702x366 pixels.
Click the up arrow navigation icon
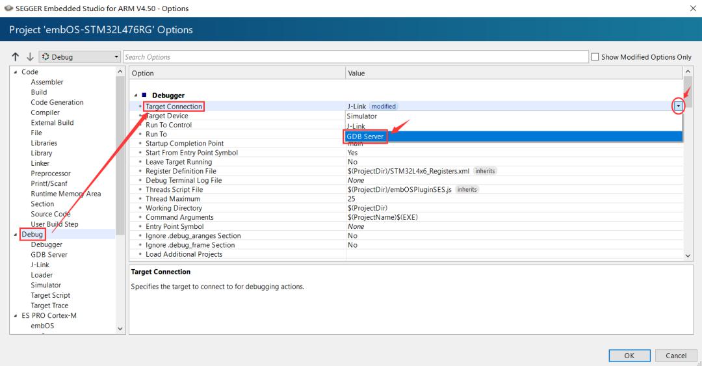click(x=16, y=57)
